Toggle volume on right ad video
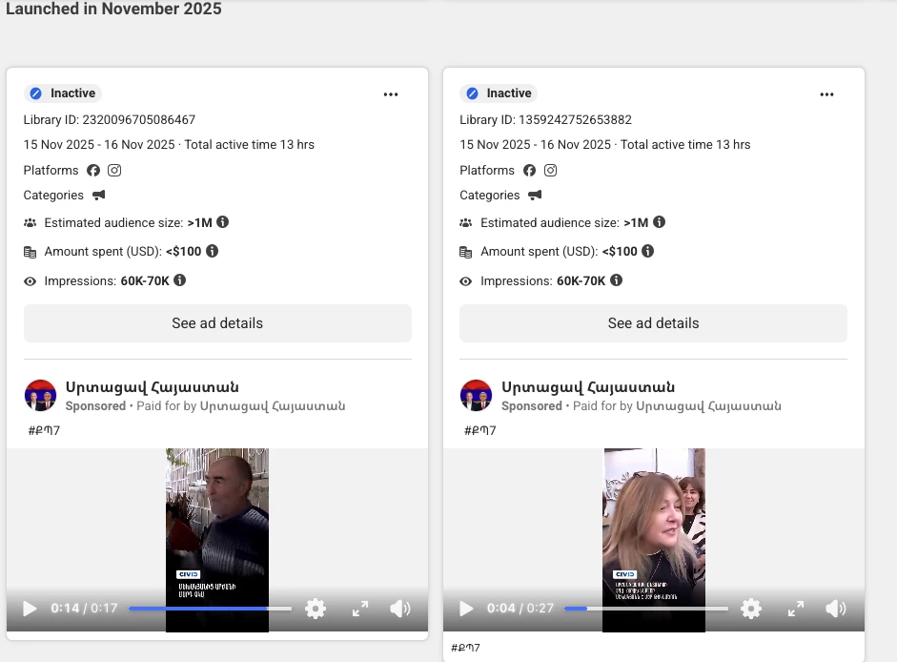897x662 pixels. 836,609
